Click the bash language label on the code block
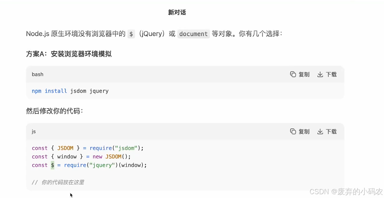The height and width of the screenshot is (198, 384). (x=38, y=74)
